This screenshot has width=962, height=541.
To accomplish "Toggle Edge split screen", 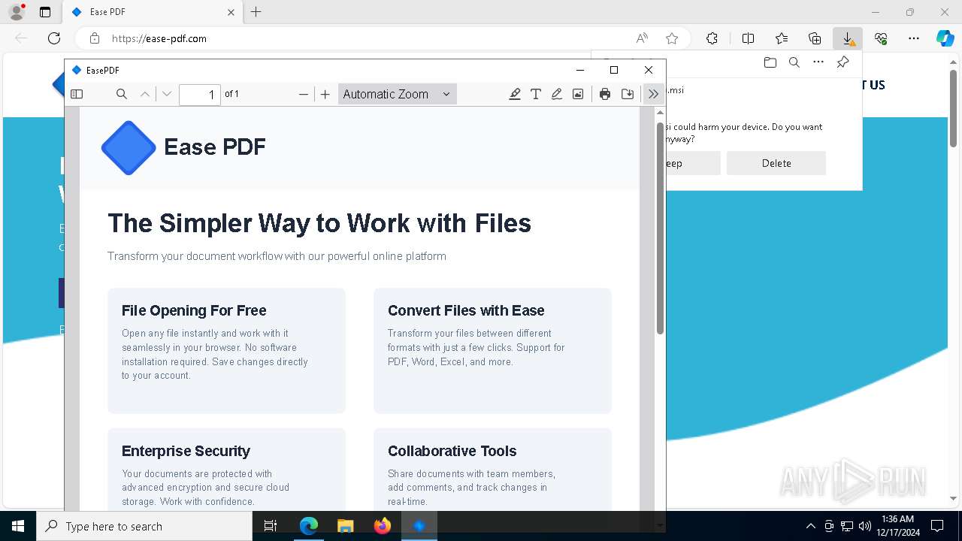I will (748, 38).
